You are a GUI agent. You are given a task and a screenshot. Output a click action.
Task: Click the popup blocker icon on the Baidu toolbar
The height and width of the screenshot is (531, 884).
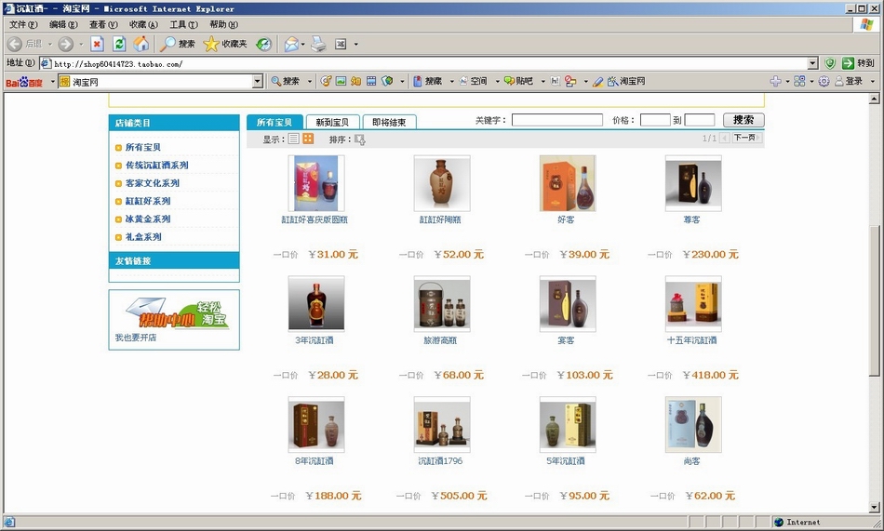(x=570, y=81)
